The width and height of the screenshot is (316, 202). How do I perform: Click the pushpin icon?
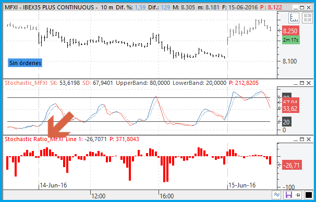298,195
